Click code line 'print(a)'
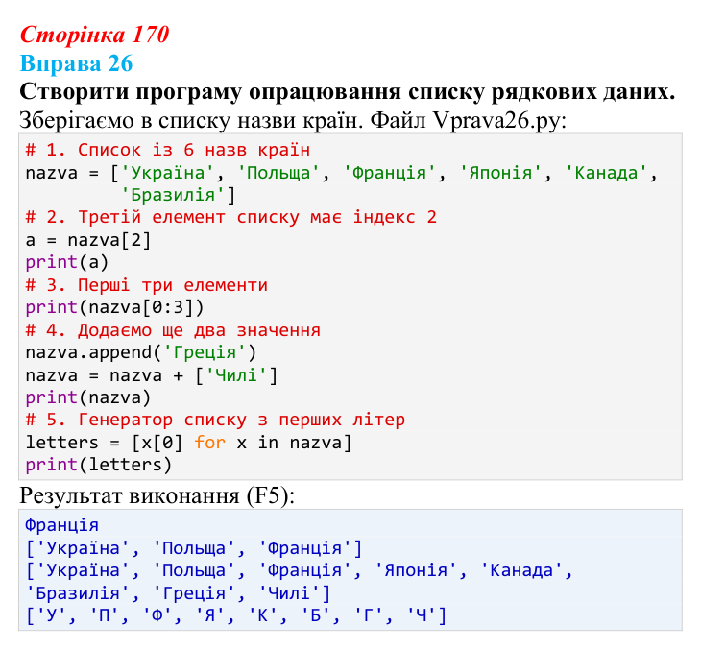701x650 pixels. point(67,262)
